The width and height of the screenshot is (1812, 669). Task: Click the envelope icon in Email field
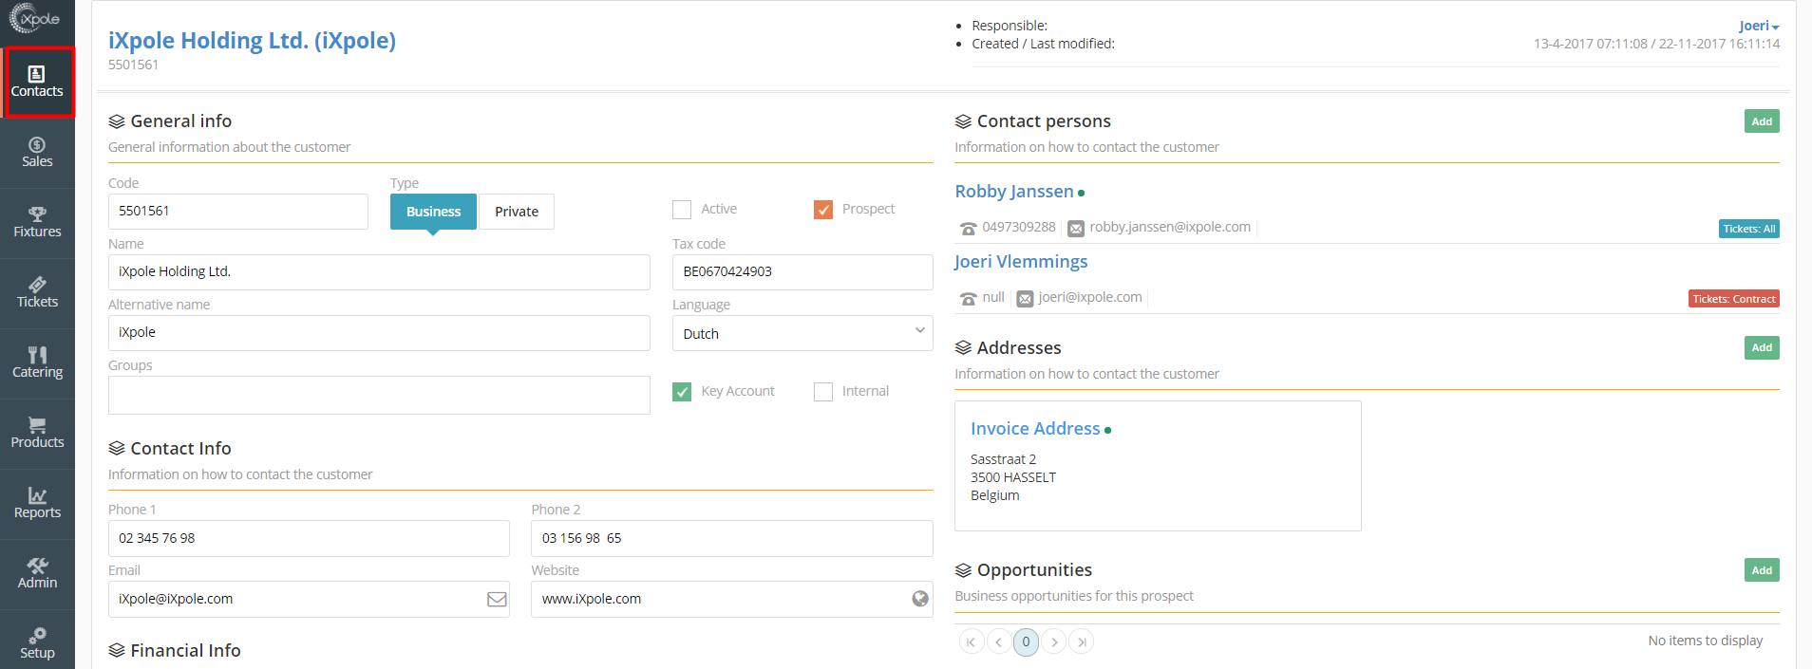point(497,600)
